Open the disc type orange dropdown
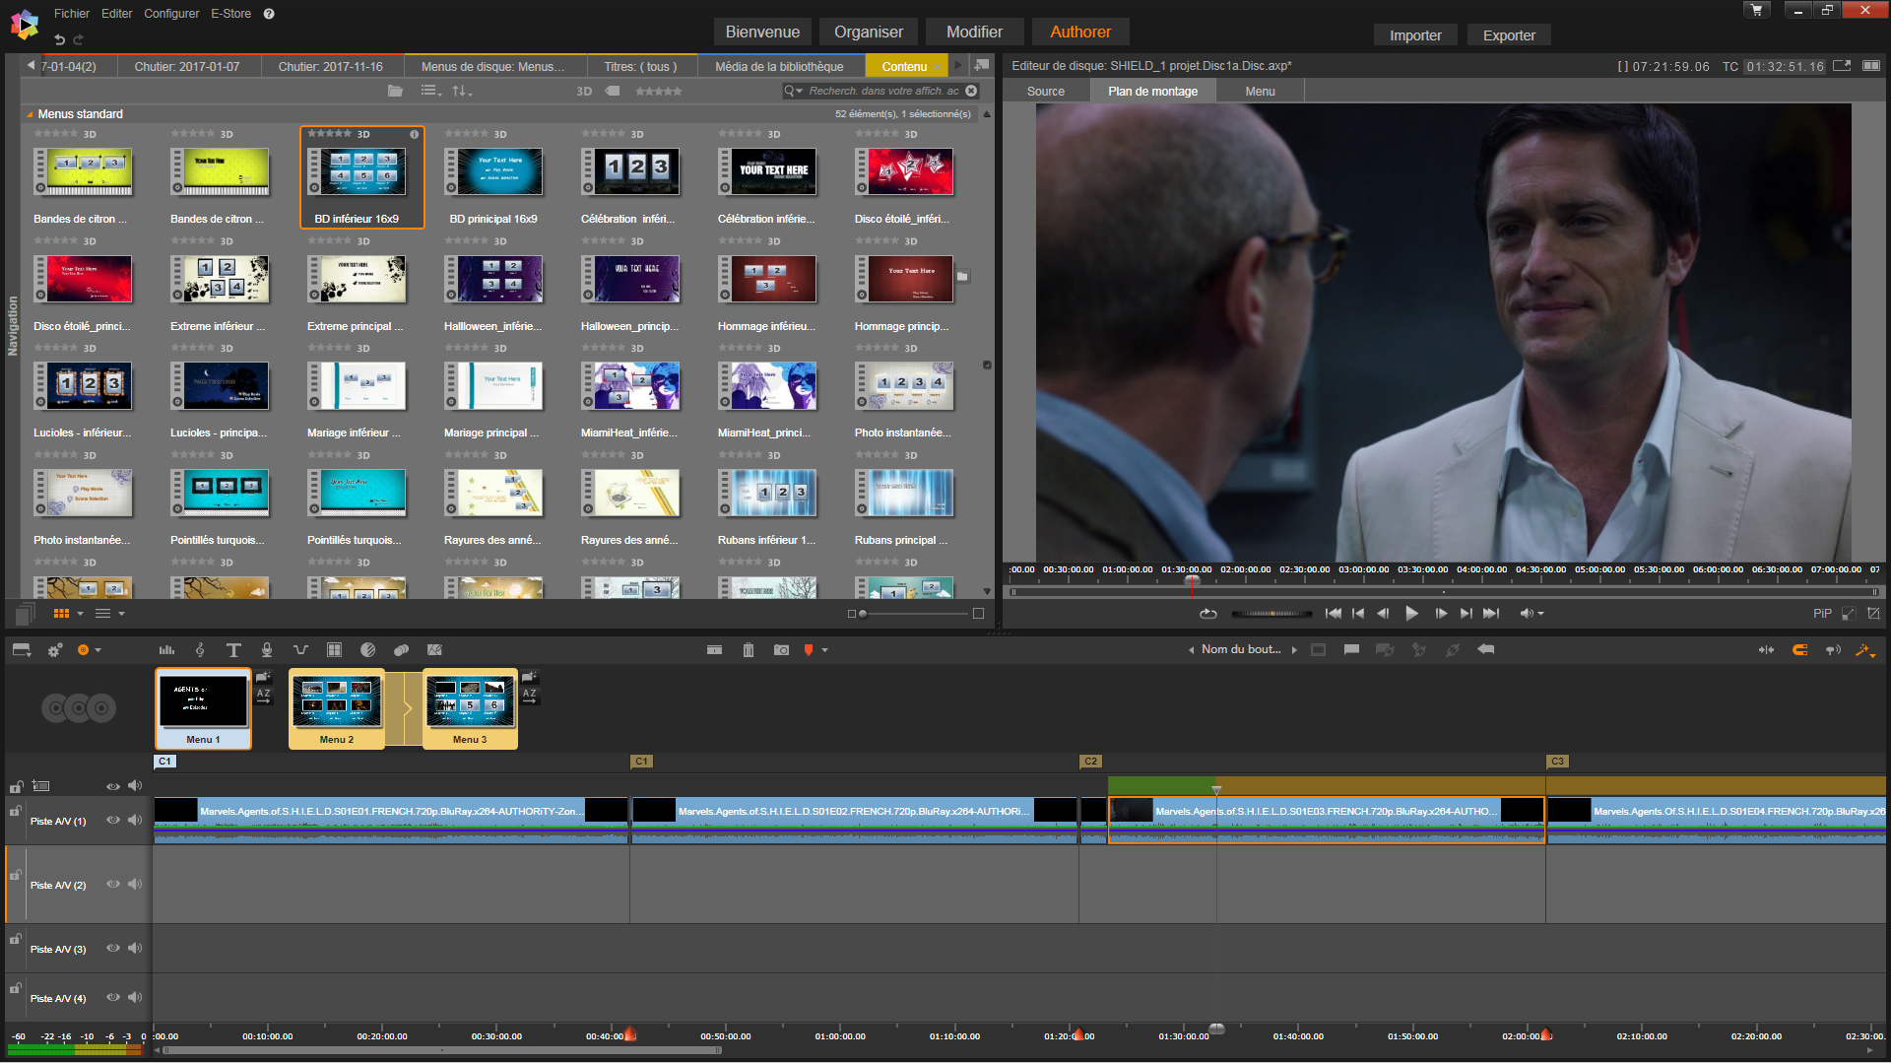Image resolution: width=1891 pixels, height=1064 pixels. click(90, 650)
